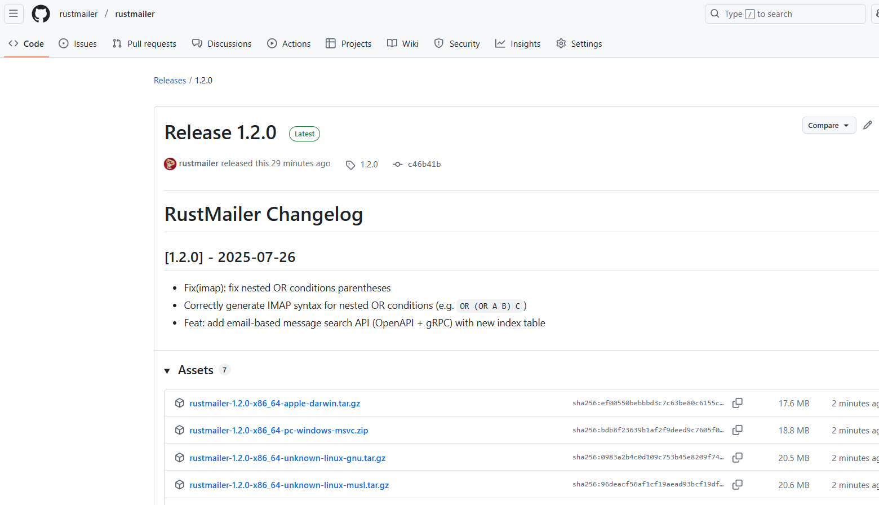Click the commit icon beside c46b41b
The image size is (879, 505).
coord(398,165)
